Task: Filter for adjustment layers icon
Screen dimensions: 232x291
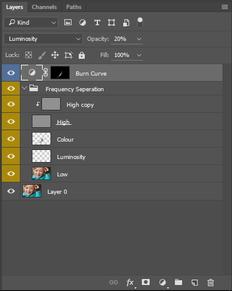Action: (x=82, y=23)
